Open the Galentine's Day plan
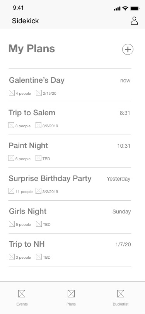 [70, 85]
